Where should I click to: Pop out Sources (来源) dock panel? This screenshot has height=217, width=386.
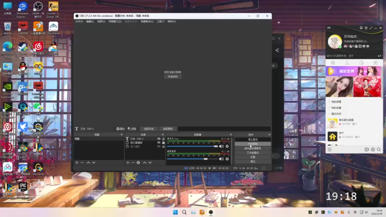tap(163, 135)
